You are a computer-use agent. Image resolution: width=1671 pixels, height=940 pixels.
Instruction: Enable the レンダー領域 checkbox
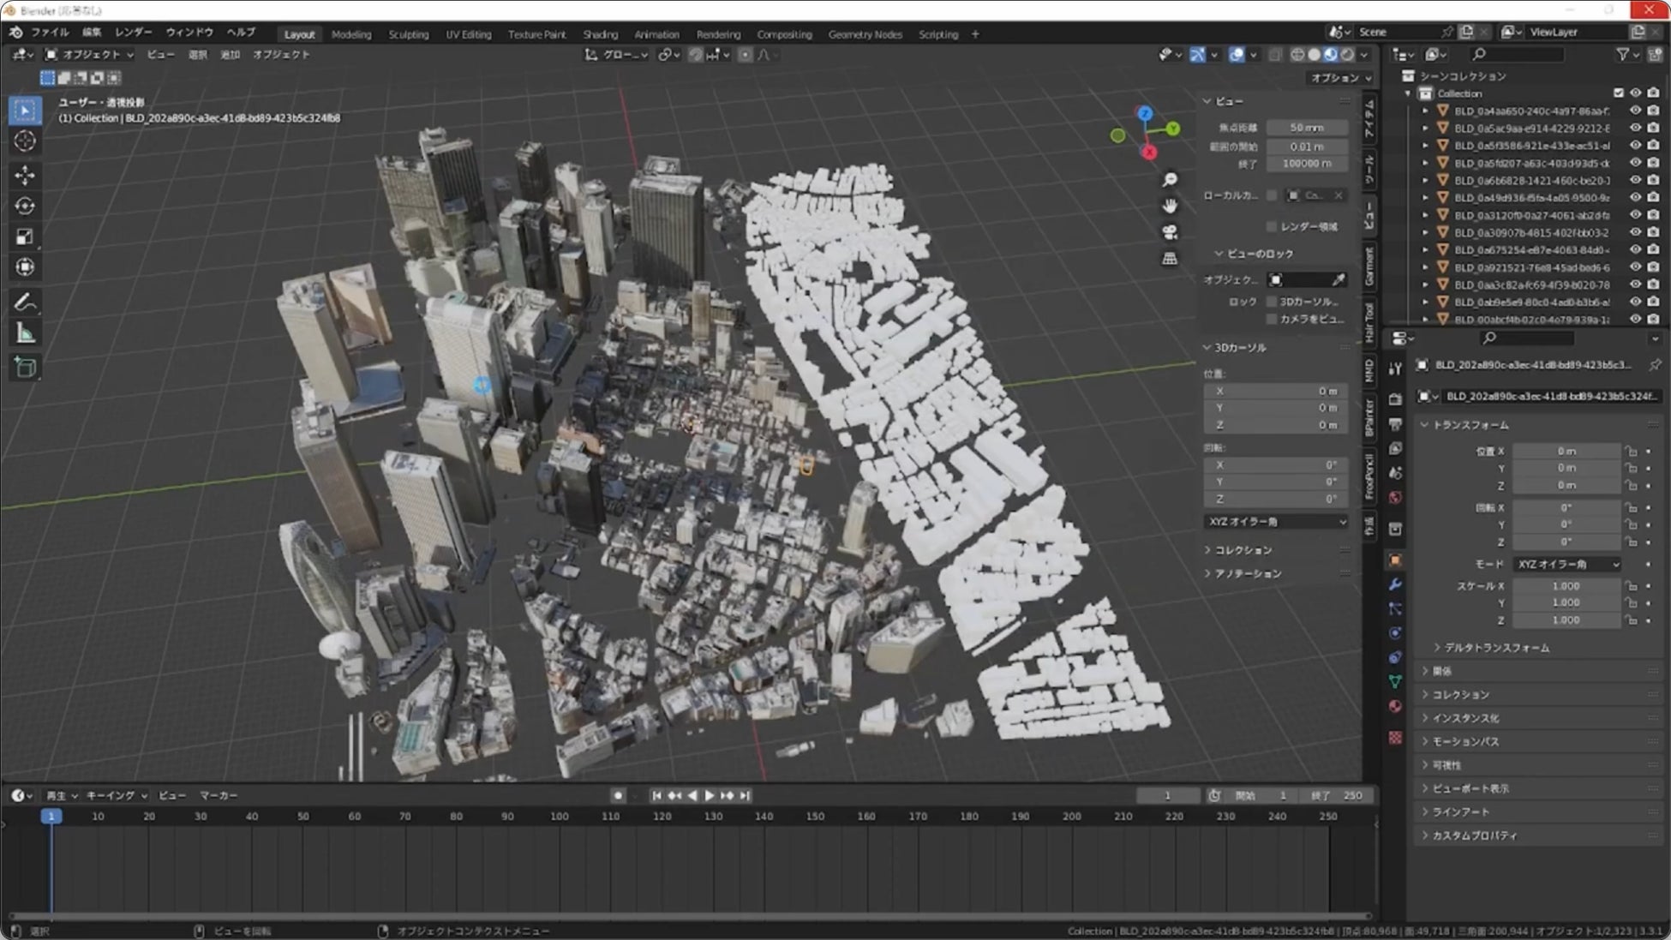(1272, 226)
